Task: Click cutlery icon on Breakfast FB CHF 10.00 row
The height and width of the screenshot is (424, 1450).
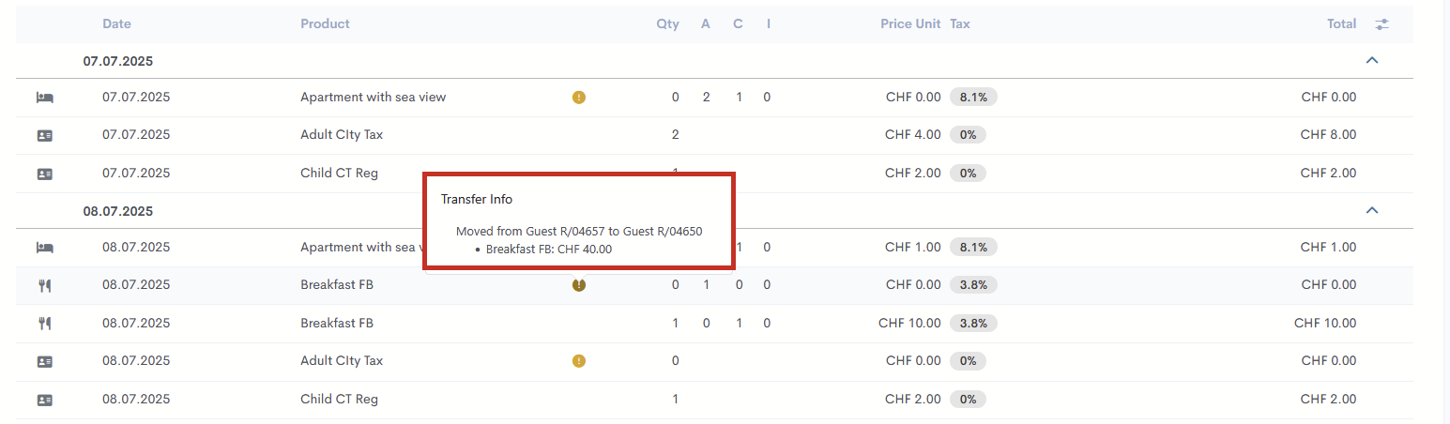Action: tap(45, 324)
